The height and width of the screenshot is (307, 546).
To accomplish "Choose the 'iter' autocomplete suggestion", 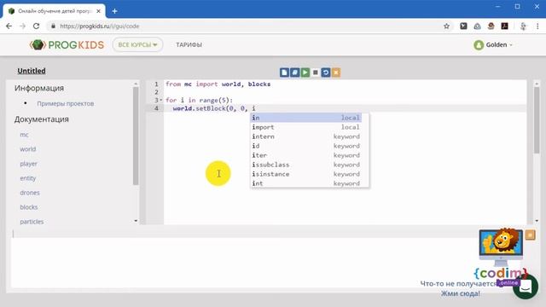I will [306, 155].
